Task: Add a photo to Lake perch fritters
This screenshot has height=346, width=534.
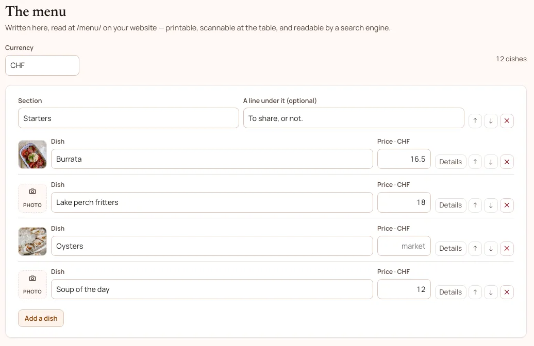Action: 32,198
